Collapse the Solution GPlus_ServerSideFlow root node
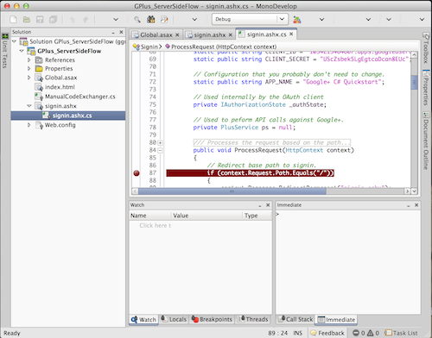This screenshot has width=432, height=338. 14,41
